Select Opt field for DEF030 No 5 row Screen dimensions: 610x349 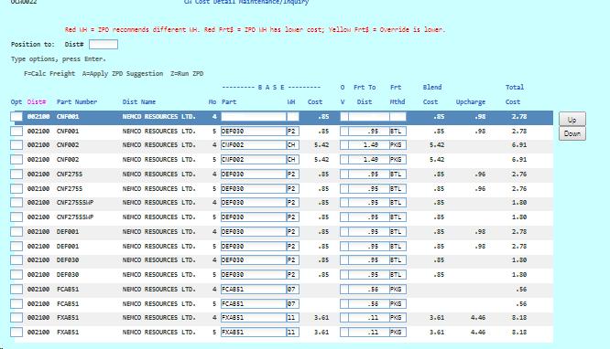16,275
